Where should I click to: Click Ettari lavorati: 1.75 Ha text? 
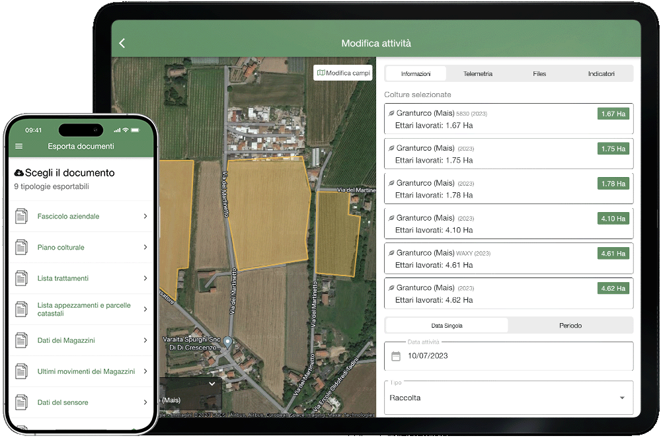(x=434, y=161)
